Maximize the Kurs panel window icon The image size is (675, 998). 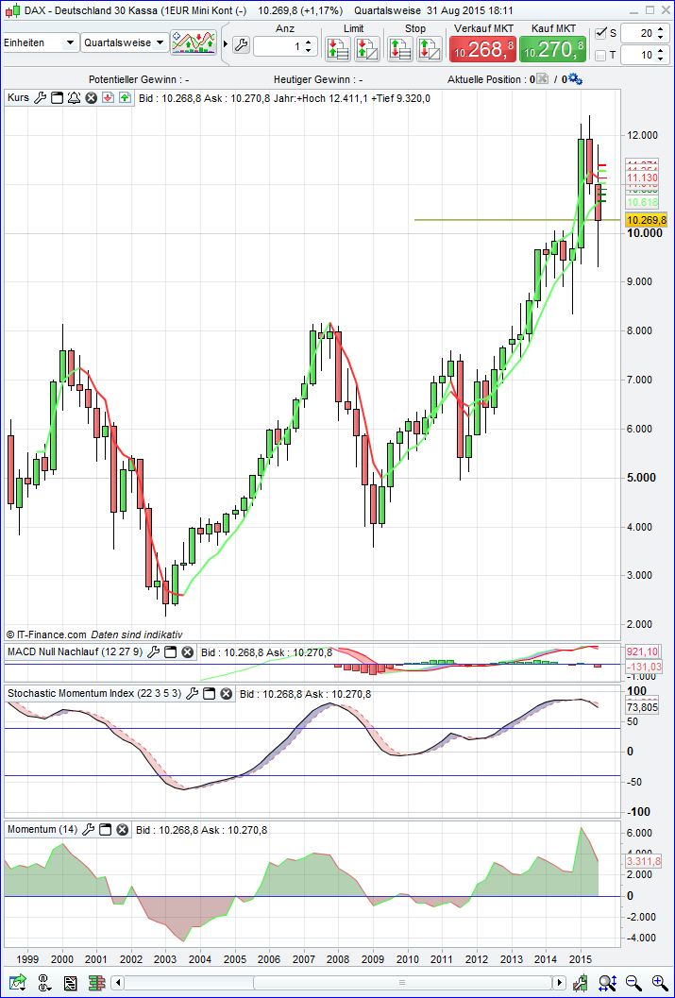click(57, 98)
